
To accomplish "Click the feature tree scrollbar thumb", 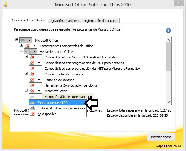I will [x=169, y=57].
